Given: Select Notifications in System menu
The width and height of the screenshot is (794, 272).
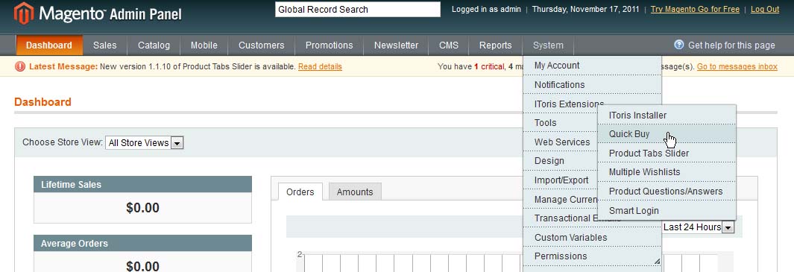Looking at the screenshot, I should point(592,85).
